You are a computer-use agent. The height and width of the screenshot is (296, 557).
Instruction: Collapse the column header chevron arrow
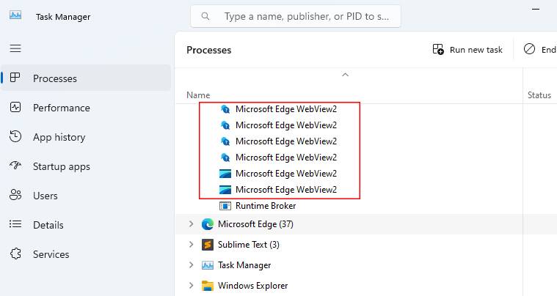click(x=346, y=75)
